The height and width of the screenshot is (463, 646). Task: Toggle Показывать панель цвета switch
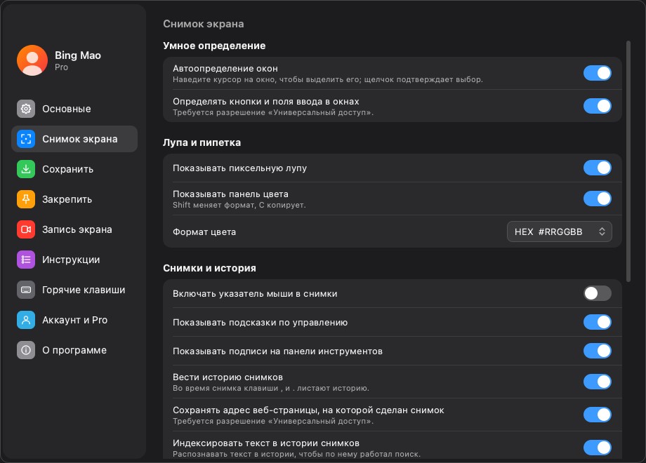(x=598, y=199)
